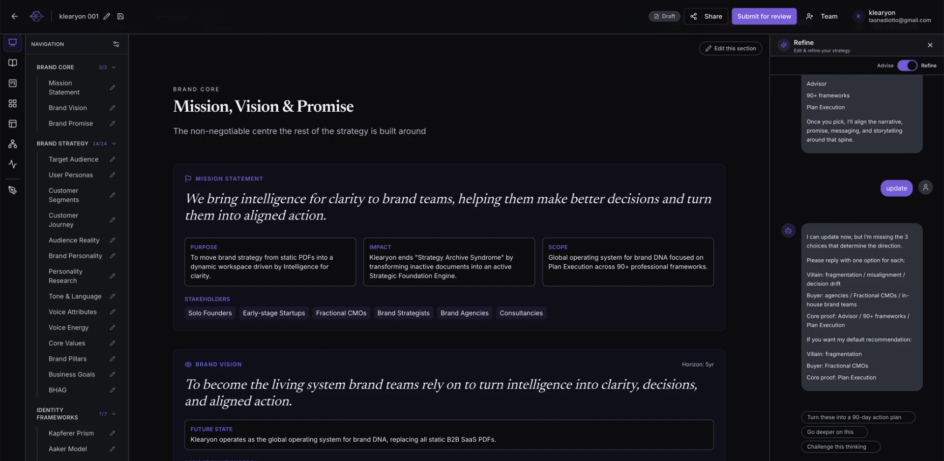
Task: Click Submit for review button
Action: coord(764,16)
